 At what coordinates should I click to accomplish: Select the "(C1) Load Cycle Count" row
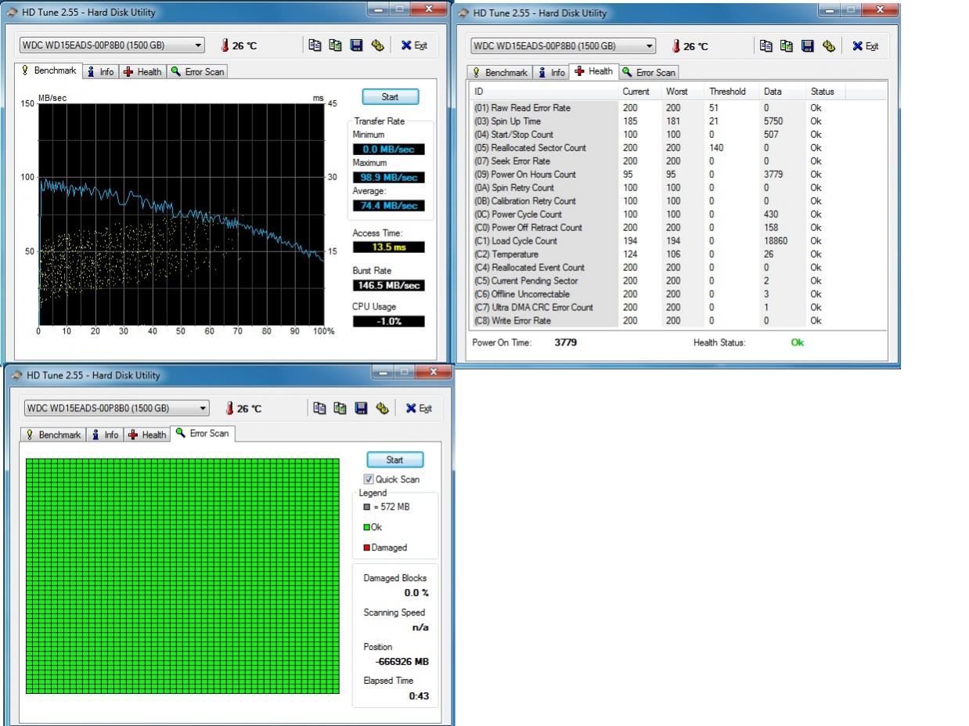pyautogui.click(x=678, y=241)
